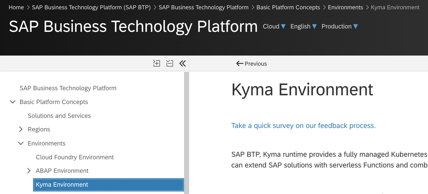
Task: Open SAP Business Technology Platform tree item
Action: coord(68,88)
